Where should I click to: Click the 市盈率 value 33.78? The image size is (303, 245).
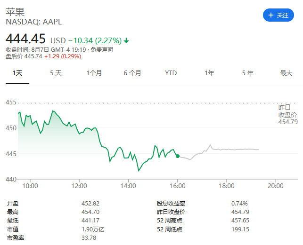click(89, 237)
